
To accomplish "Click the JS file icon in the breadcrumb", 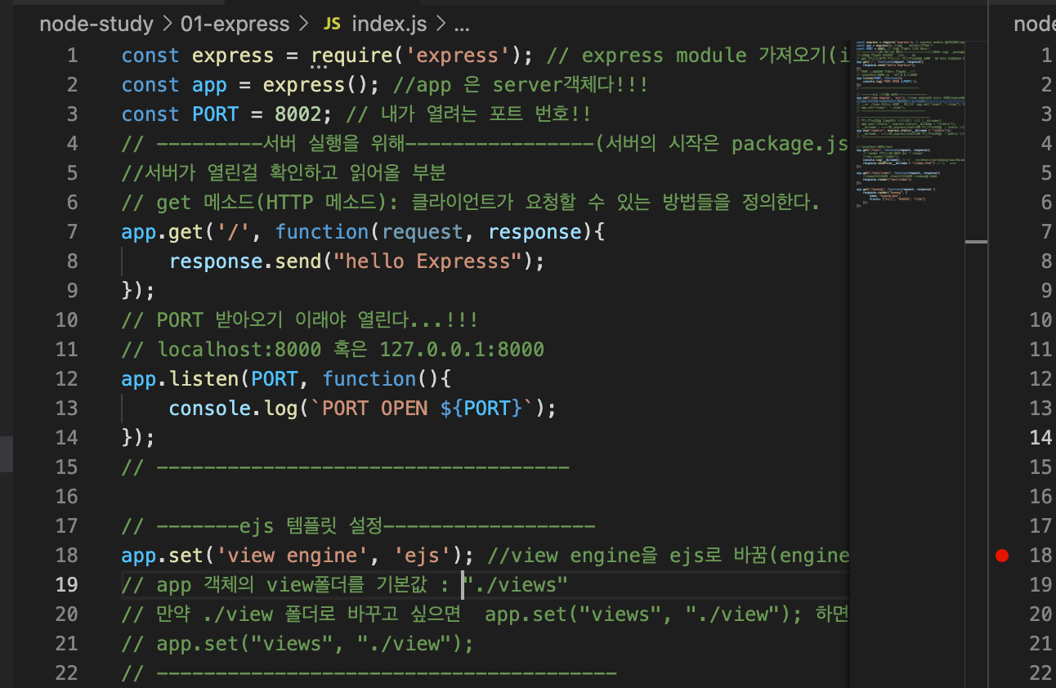I will coord(331,24).
